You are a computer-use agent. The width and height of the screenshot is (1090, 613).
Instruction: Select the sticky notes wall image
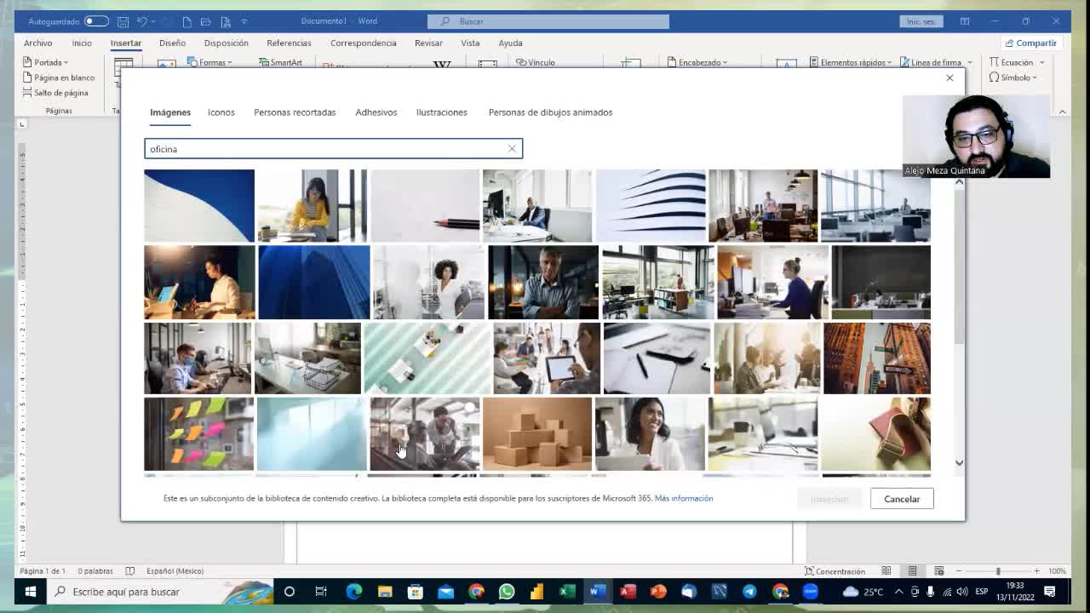[198, 434]
